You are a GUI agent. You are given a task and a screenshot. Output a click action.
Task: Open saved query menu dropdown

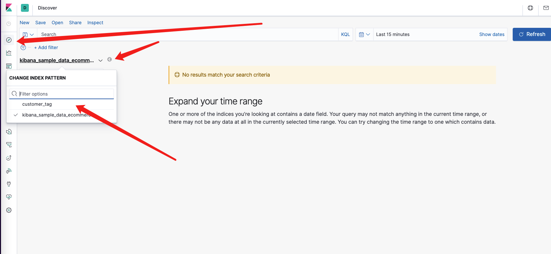(x=28, y=34)
